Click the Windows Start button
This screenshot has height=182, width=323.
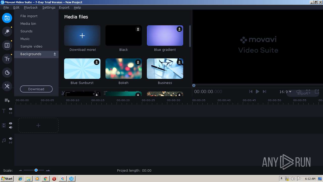[7, 179]
